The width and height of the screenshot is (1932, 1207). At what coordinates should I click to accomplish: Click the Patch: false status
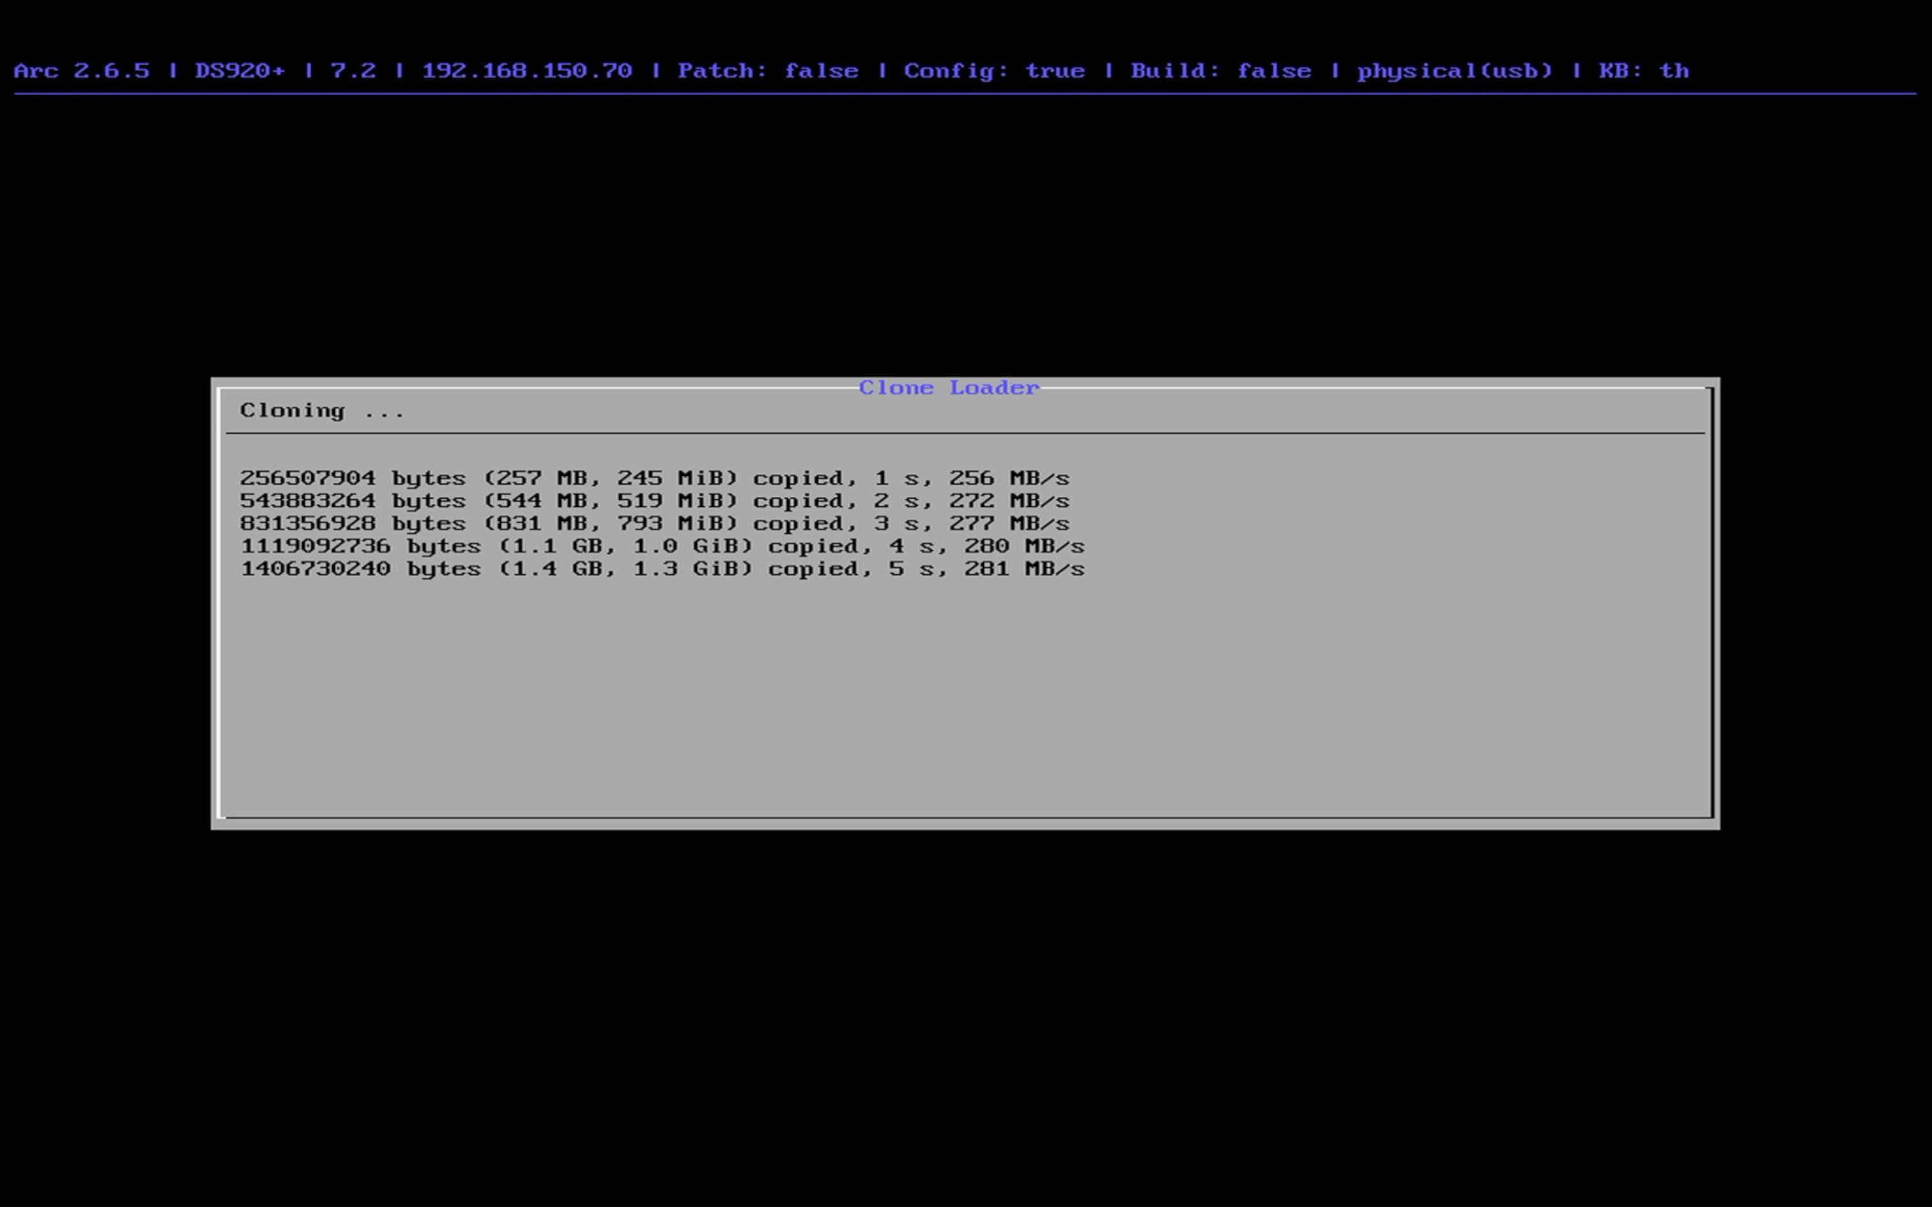[768, 71]
